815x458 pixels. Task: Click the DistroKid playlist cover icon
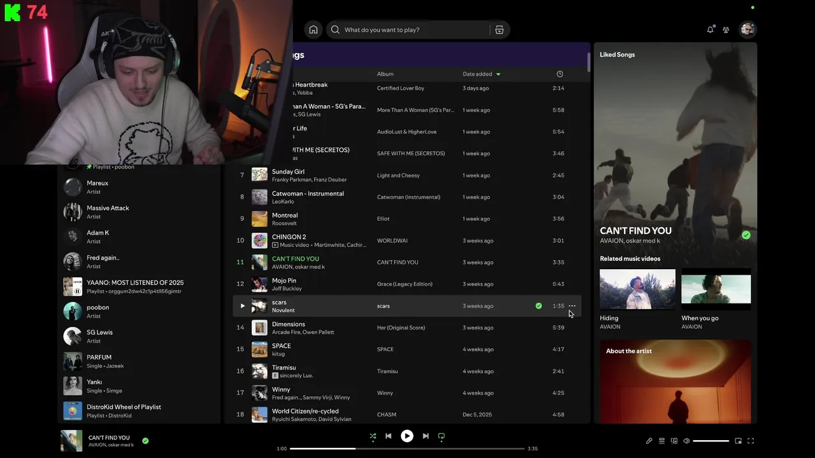coord(73,411)
